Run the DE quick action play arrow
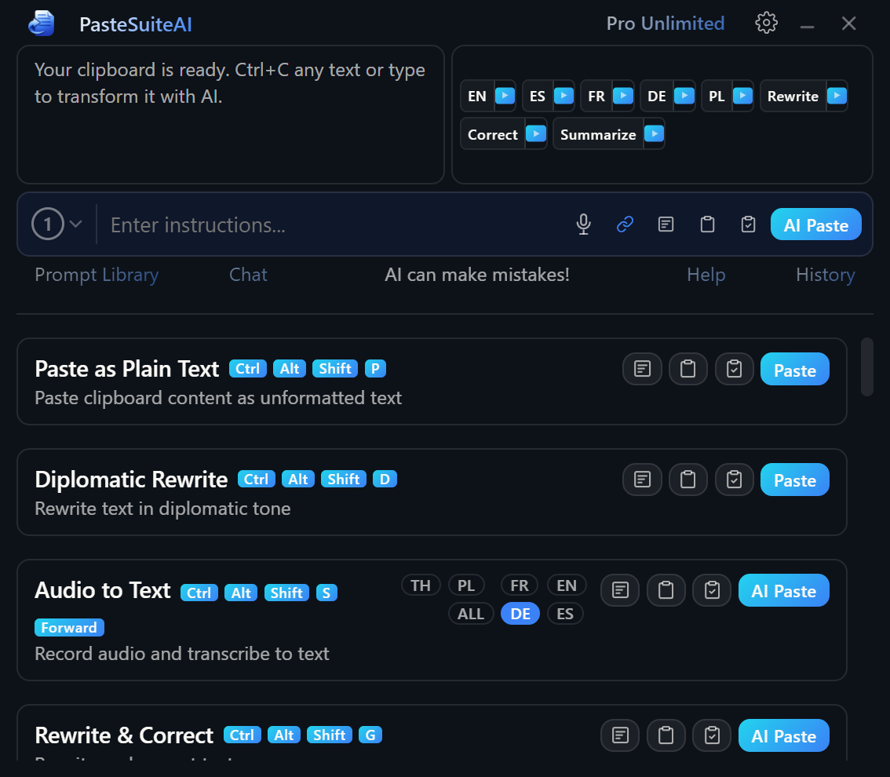 [x=684, y=95]
